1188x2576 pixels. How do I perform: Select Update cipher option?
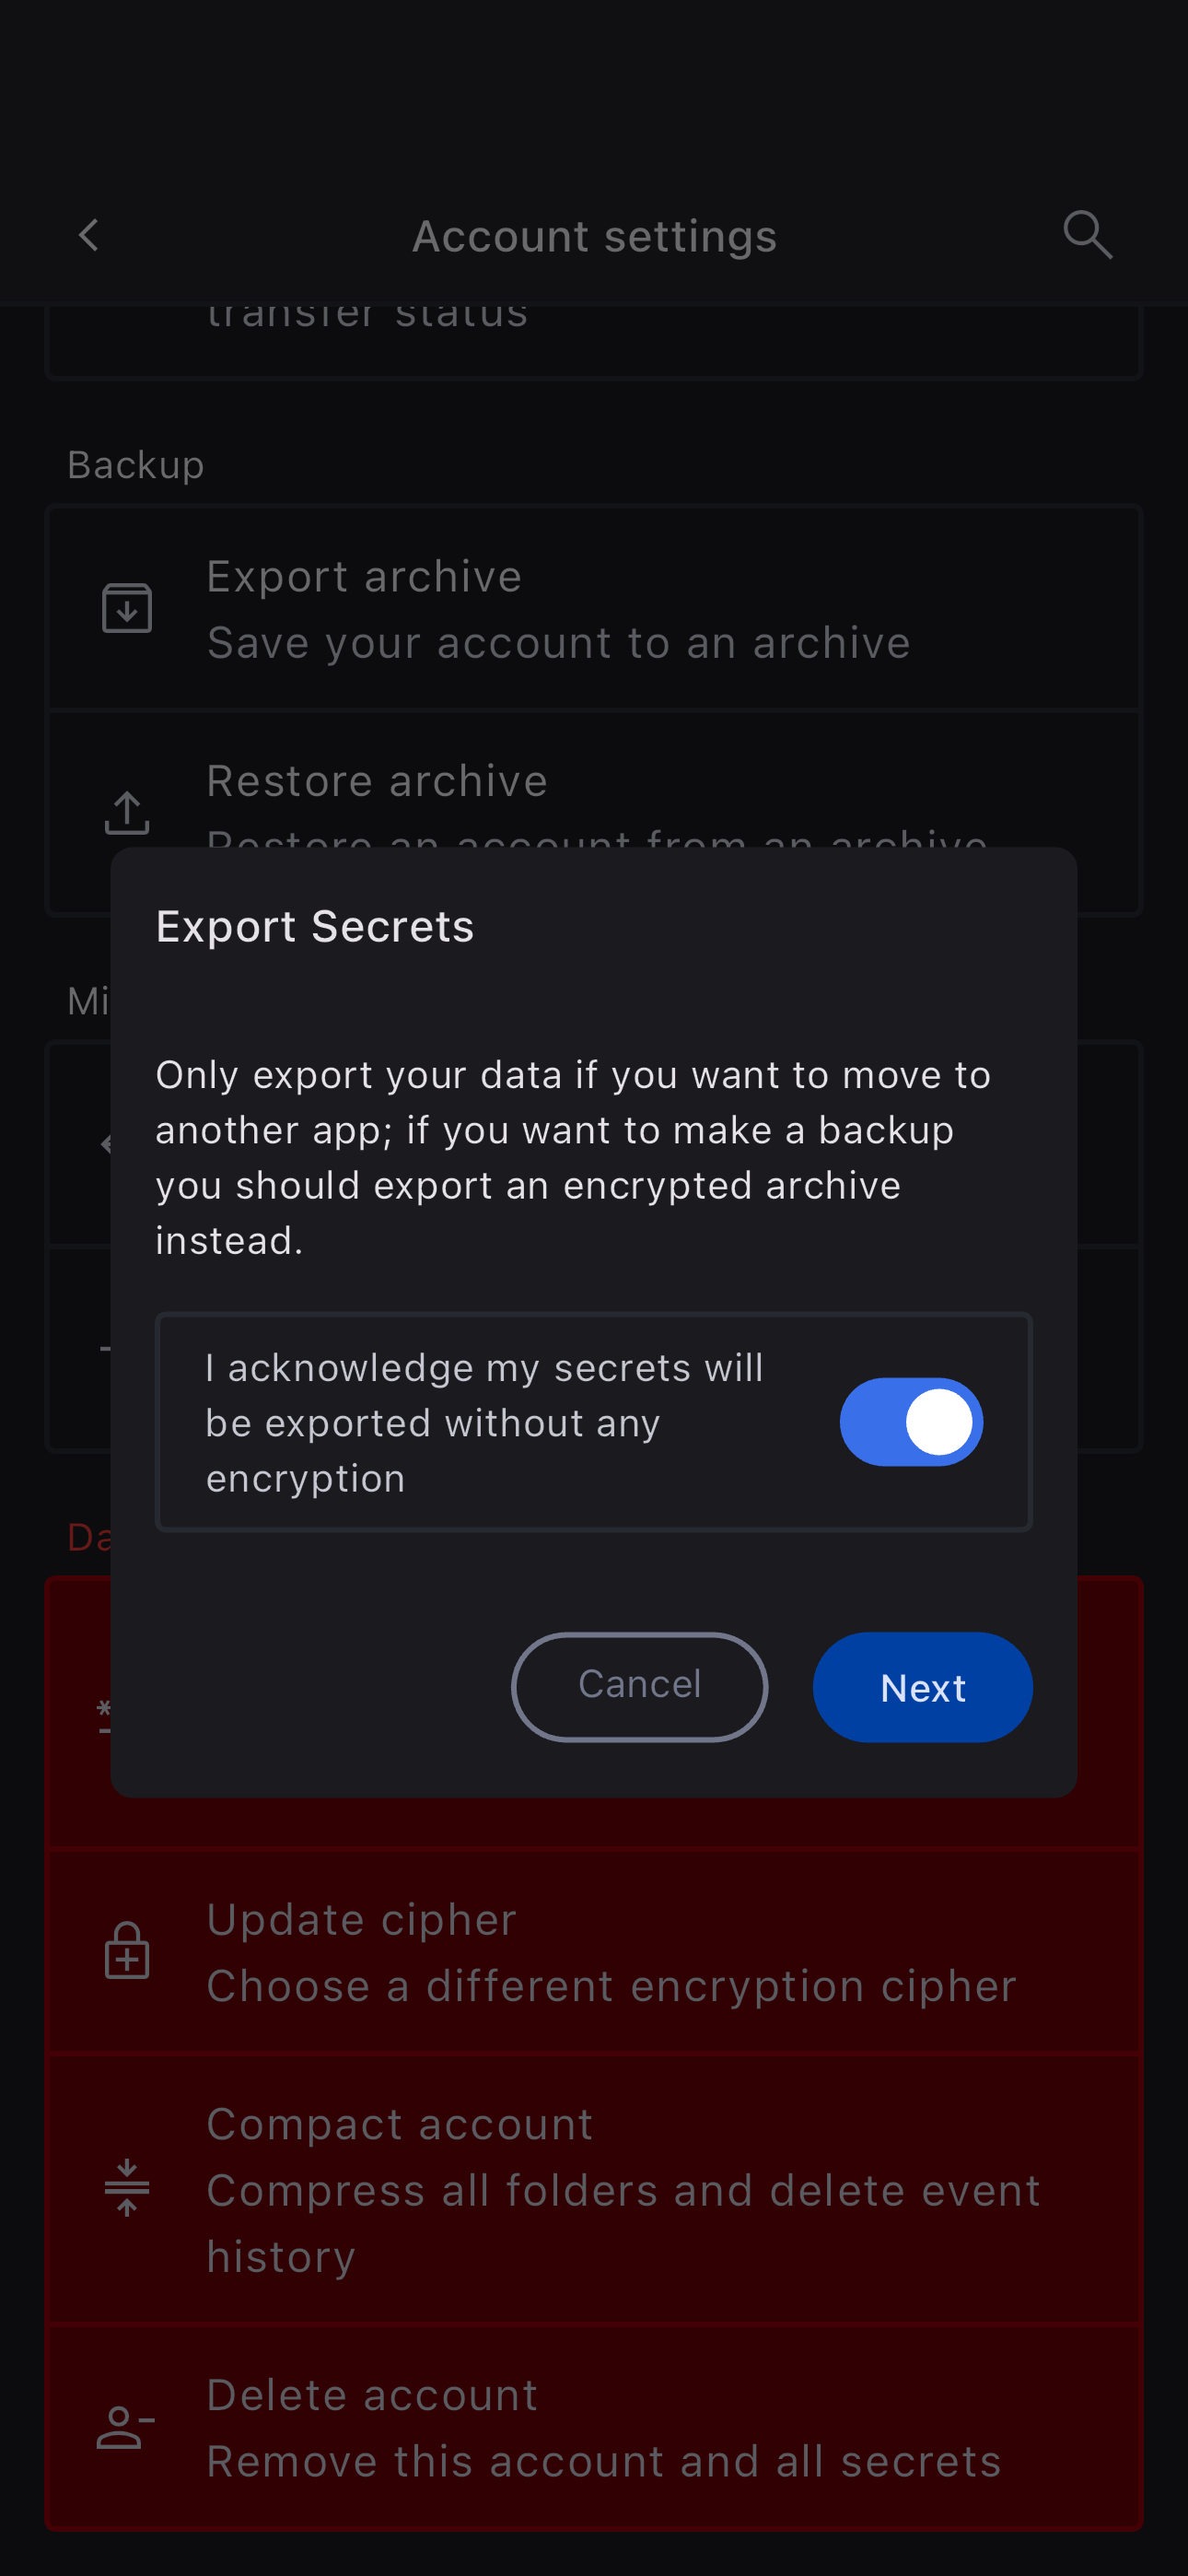tap(594, 1951)
